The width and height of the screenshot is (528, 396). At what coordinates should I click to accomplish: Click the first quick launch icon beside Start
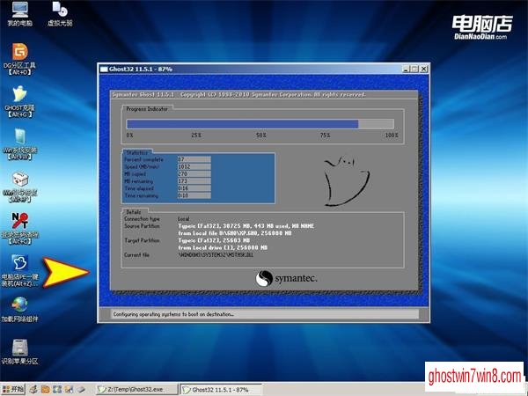(x=33, y=390)
